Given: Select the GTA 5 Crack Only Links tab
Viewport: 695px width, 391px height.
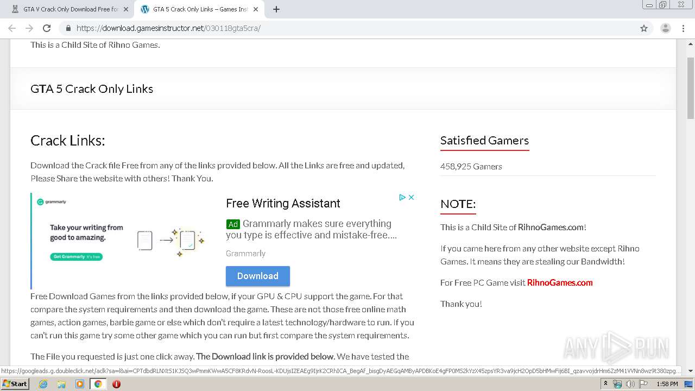Looking at the screenshot, I should point(199,9).
